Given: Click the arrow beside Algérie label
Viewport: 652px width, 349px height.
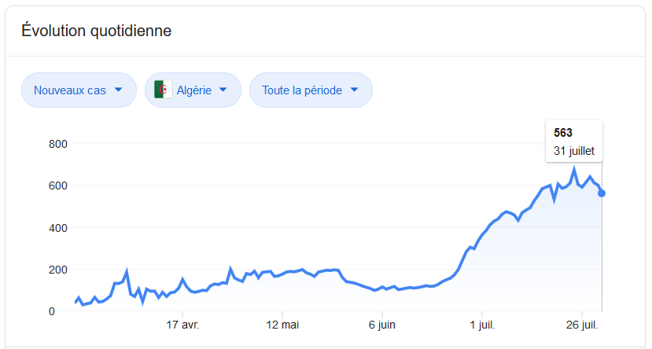Looking at the screenshot, I should pyautogui.click(x=223, y=90).
